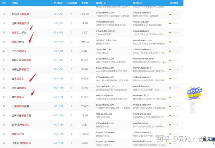Click 941.0万 count for 婚纱哪里买

(x=85, y=97)
